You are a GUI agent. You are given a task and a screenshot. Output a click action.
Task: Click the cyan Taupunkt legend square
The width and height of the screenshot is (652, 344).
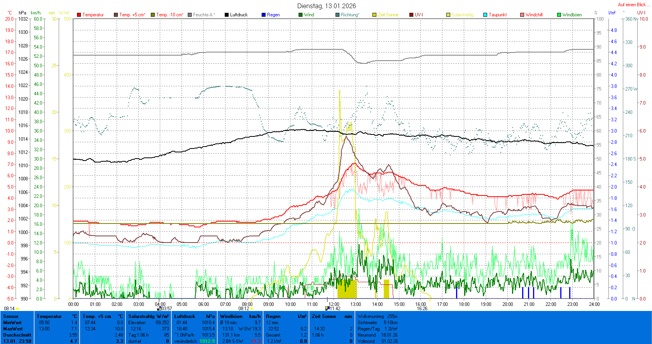(485, 15)
